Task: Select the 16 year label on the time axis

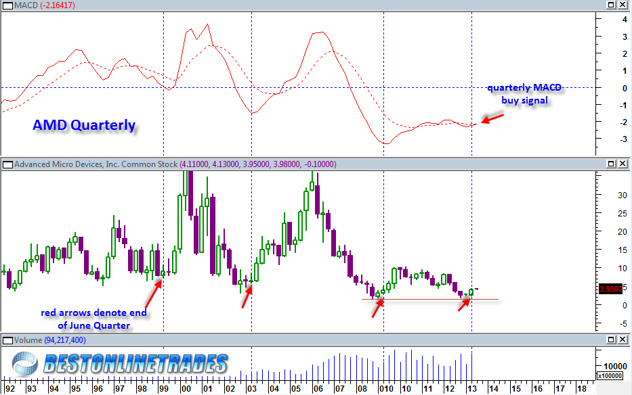Action: click(537, 389)
